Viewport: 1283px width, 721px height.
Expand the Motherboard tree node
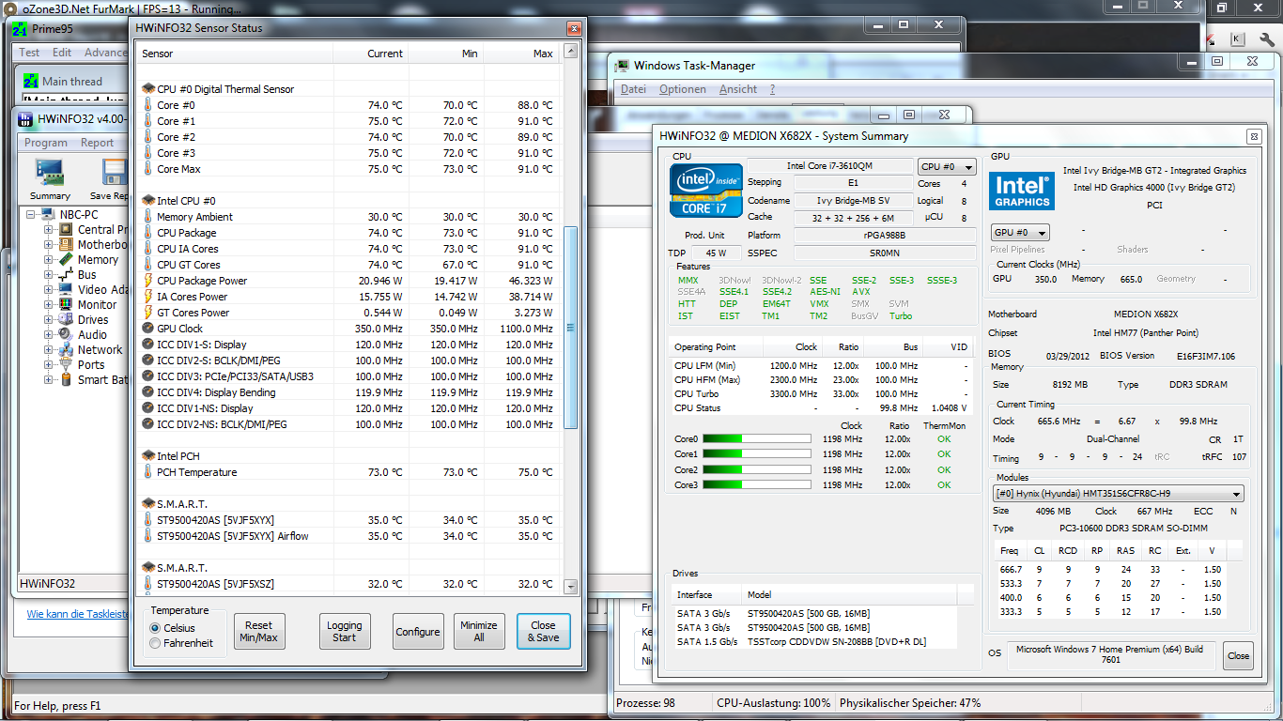click(49, 244)
